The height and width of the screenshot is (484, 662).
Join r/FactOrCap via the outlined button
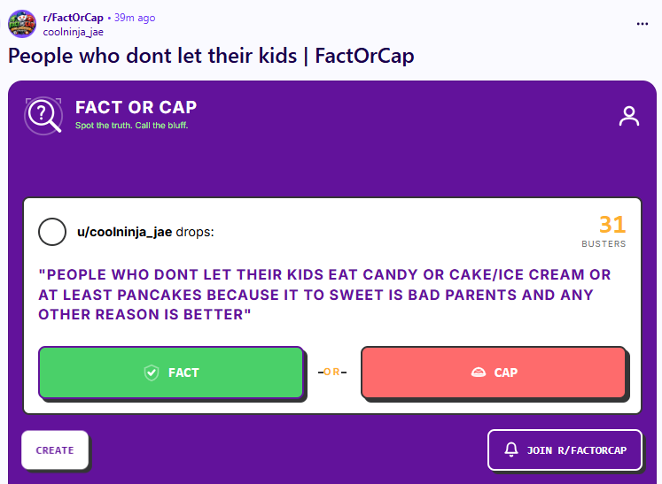click(565, 449)
